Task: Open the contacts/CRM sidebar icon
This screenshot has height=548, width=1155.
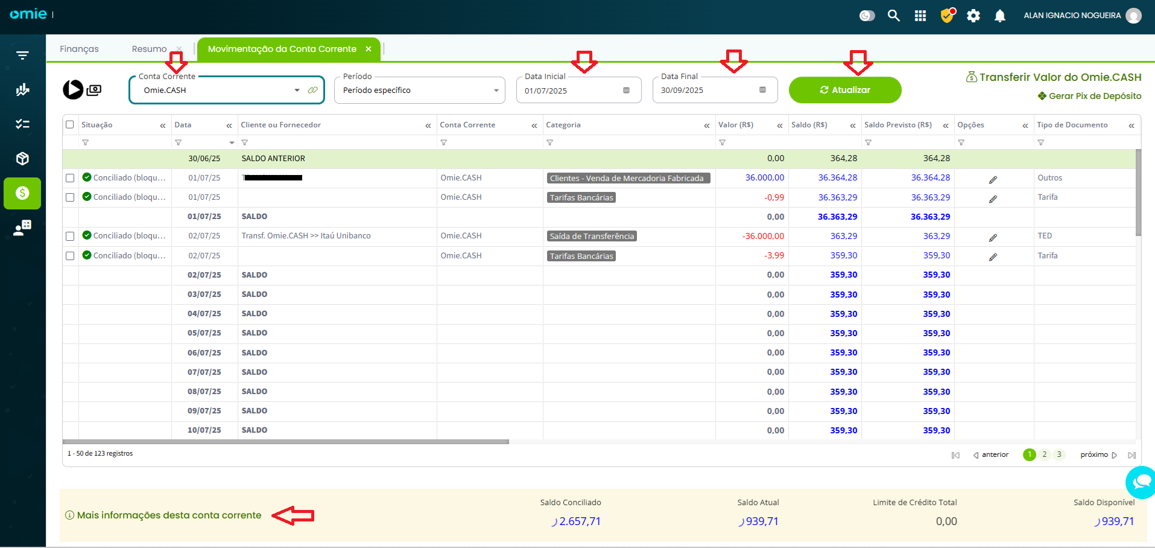Action: (22, 228)
